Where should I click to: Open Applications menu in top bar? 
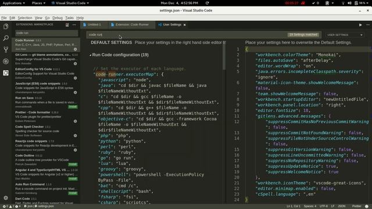pyautogui.click(x=13, y=3)
